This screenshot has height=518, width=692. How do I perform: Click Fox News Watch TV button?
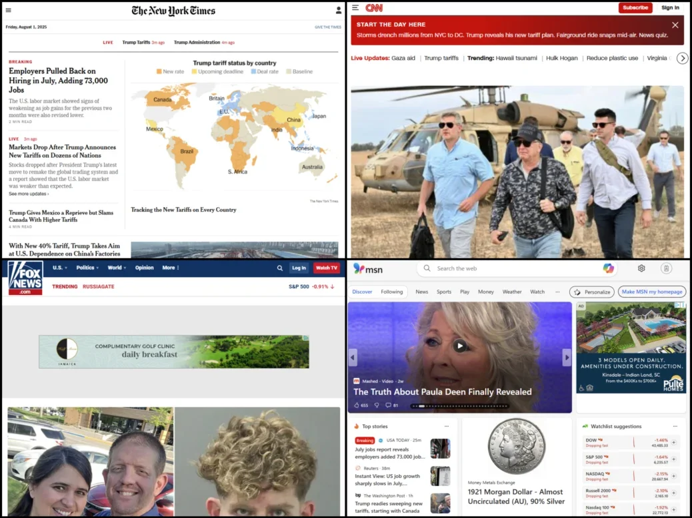click(326, 268)
